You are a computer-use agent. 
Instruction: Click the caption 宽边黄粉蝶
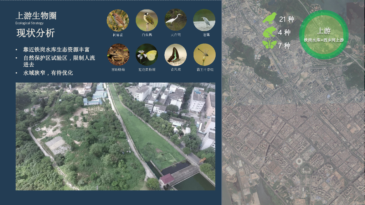(x=147, y=69)
